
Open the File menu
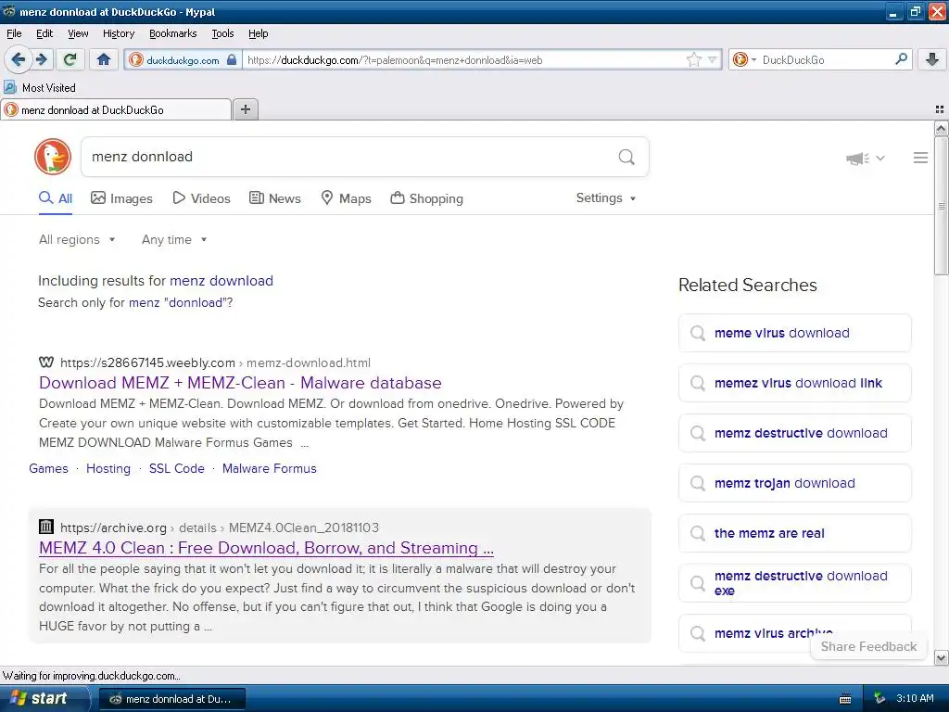tap(14, 33)
